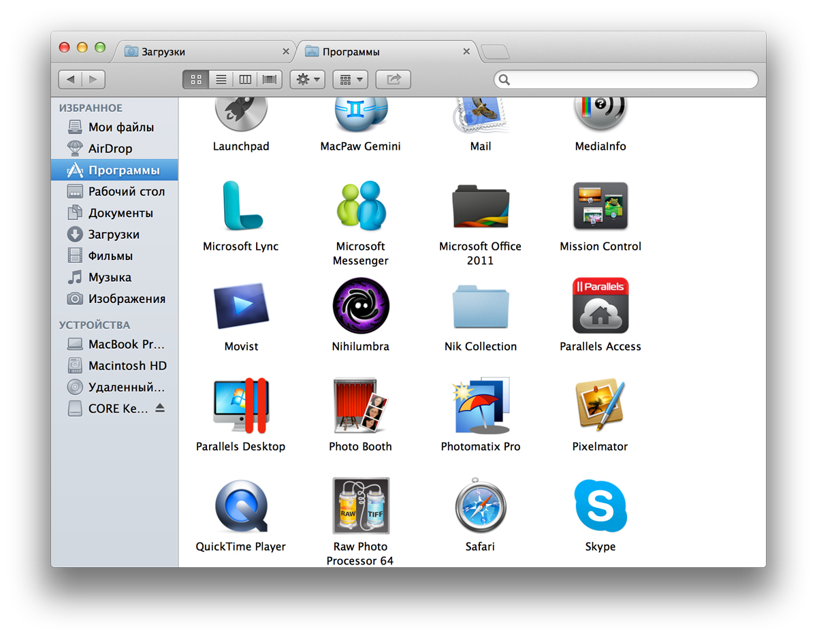Select the Skype icon
The height and width of the screenshot is (638, 817).
600,507
